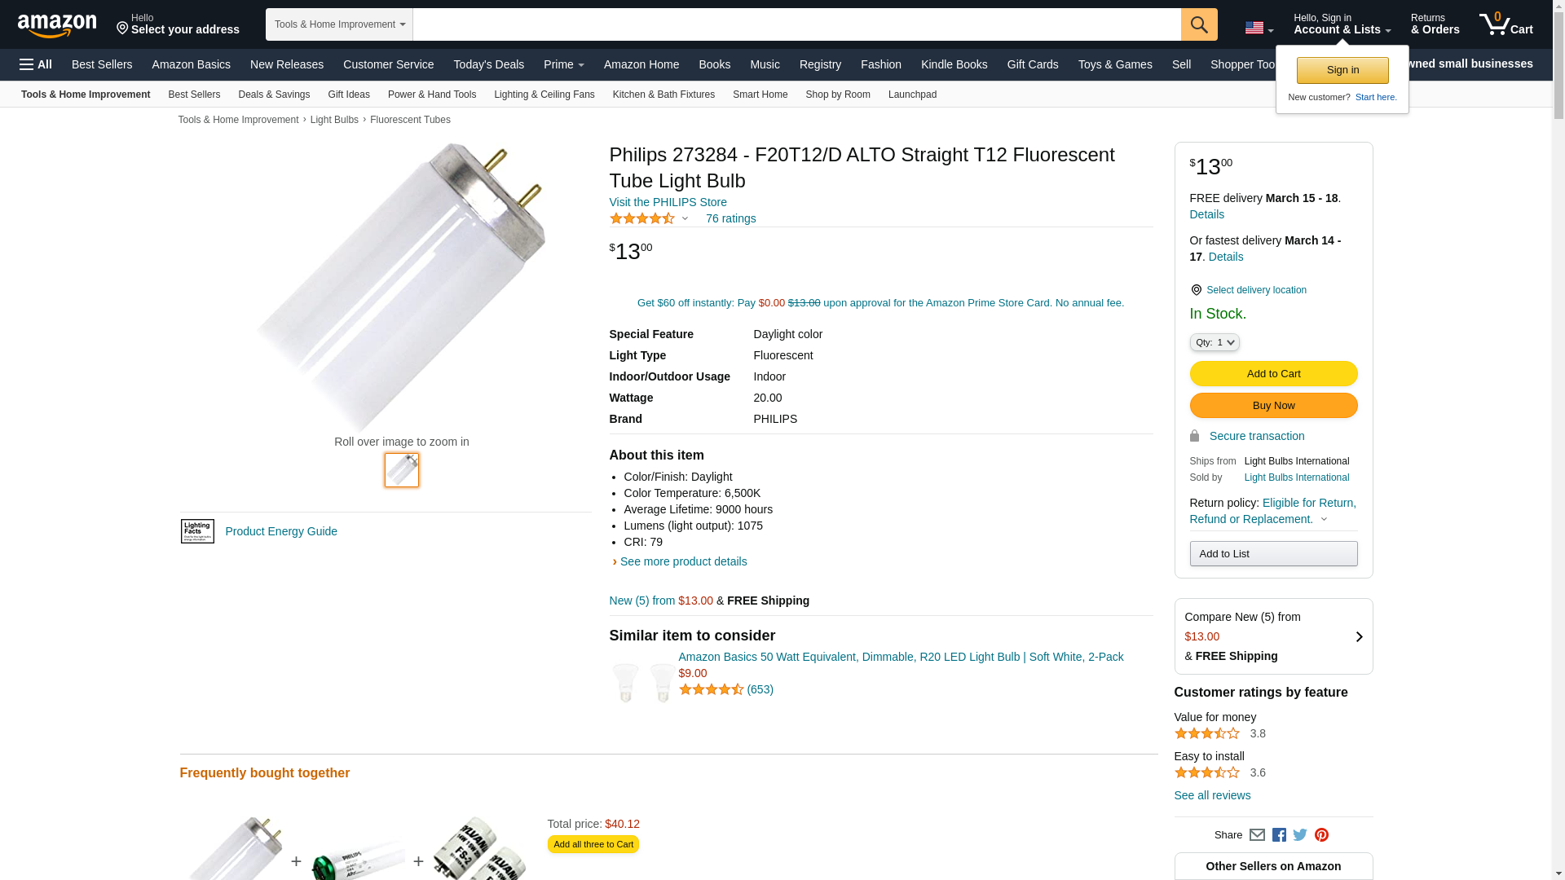Open the country flag language selector

tap(1259, 29)
